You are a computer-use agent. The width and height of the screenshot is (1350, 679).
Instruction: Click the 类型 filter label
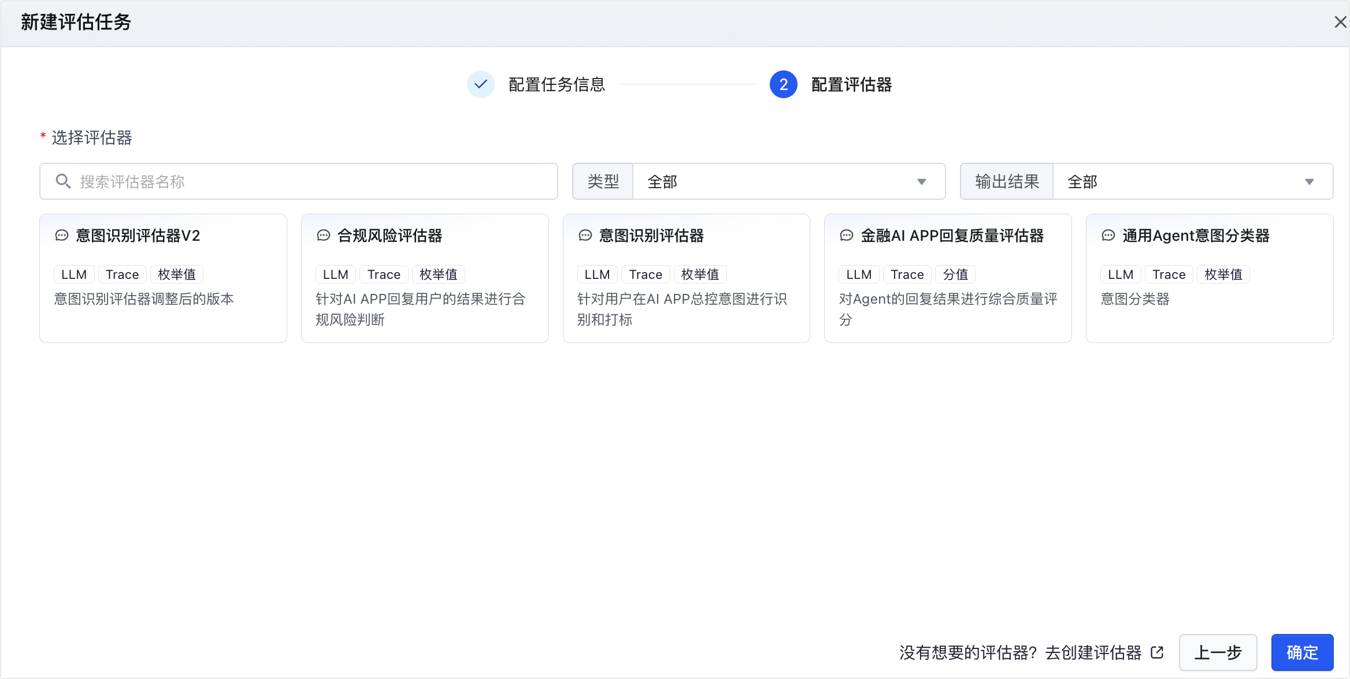[603, 181]
